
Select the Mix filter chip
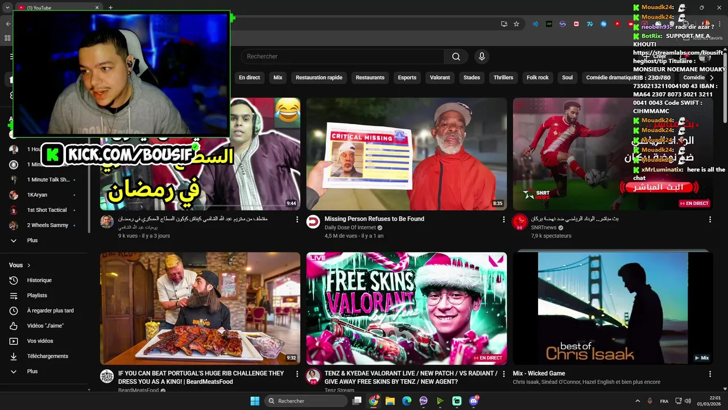click(278, 77)
